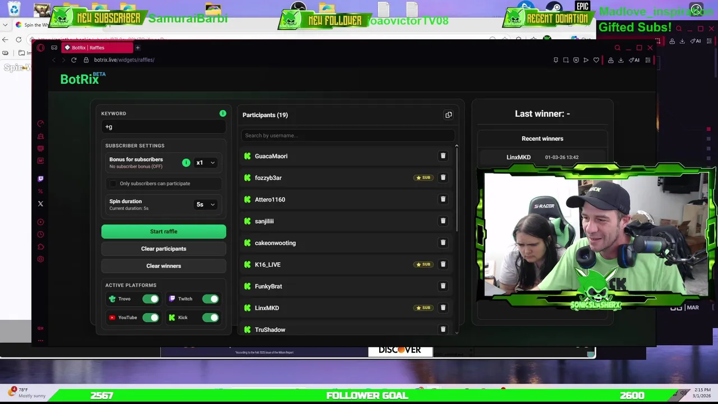Select the BotRix | Raffles tab
The image size is (718, 404).
[96, 48]
